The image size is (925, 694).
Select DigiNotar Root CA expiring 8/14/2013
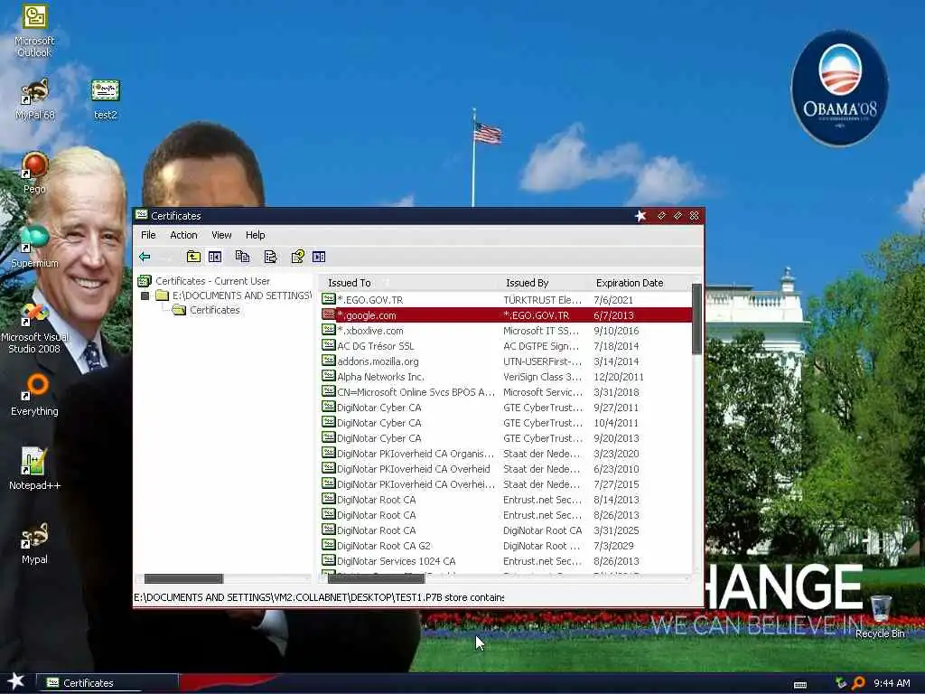(x=506, y=499)
